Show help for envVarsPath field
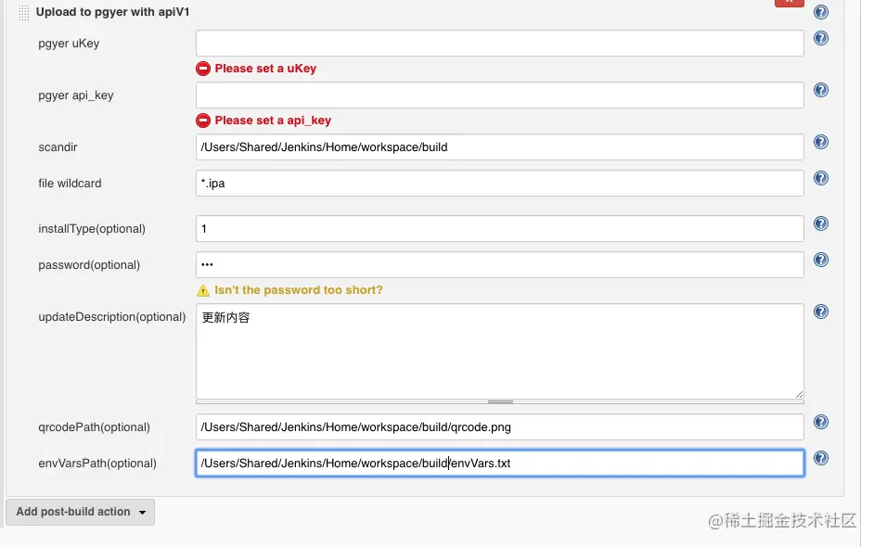This screenshot has height=547, width=874. pyautogui.click(x=820, y=459)
